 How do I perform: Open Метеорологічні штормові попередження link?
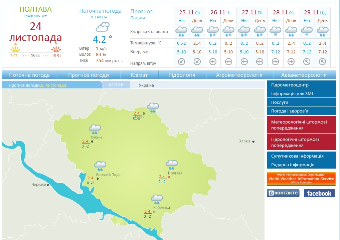[x=301, y=125]
